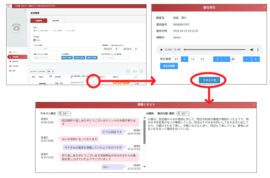Set 再生速度 to 1.5

[202, 59]
